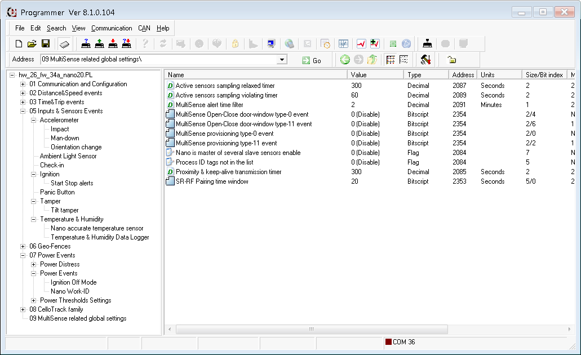
Task: Open the hammer and screwdriver tools icon
Action: pyautogui.click(x=425, y=60)
